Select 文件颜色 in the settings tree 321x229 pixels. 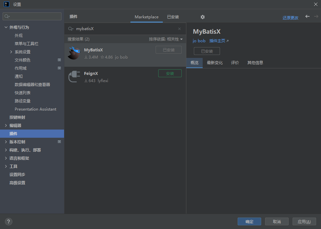(23, 60)
